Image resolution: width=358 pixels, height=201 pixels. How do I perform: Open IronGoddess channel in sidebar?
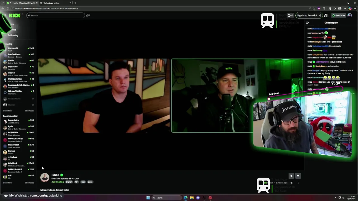pos(18,55)
